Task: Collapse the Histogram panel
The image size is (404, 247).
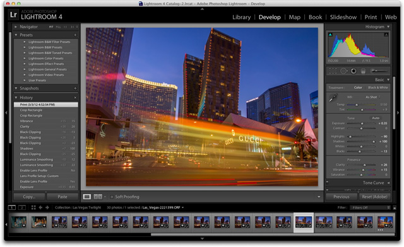Action: coord(388,26)
